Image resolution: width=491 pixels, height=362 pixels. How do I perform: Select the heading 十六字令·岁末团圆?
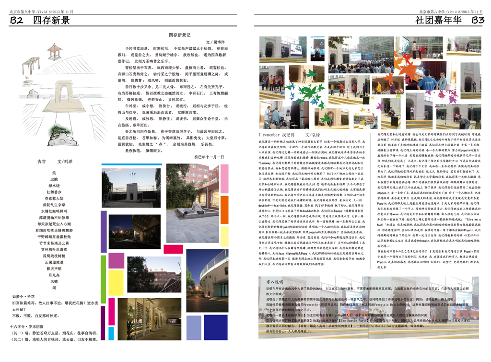(27, 327)
